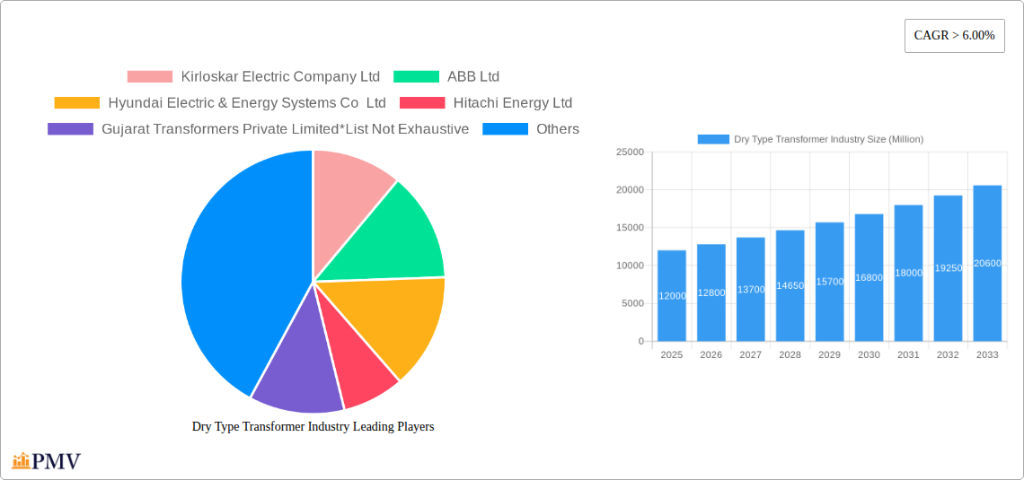Click the 25000 y-axis label

[631, 152]
